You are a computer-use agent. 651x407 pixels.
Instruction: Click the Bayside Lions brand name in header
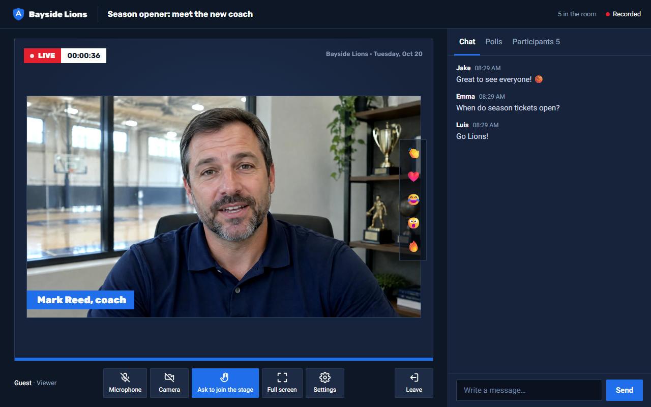[x=58, y=14]
